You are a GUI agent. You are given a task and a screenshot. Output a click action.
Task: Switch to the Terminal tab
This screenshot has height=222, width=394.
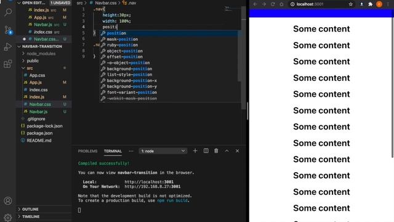click(113, 151)
